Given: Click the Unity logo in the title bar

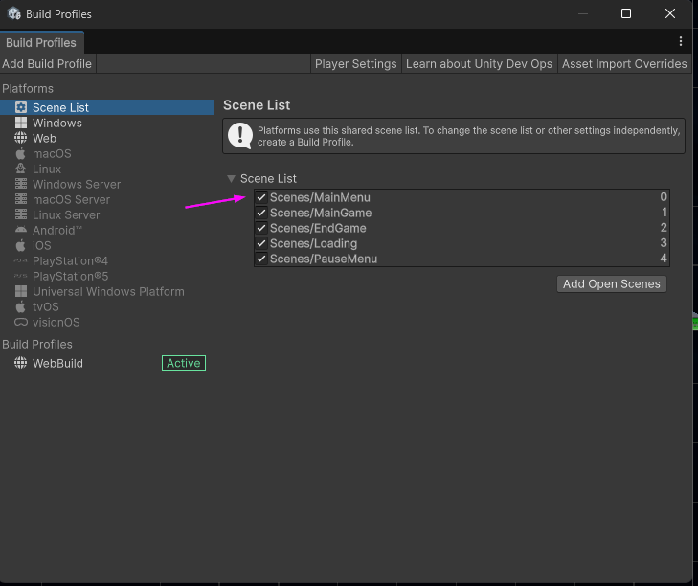Looking at the screenshot, I should (14, 13).
